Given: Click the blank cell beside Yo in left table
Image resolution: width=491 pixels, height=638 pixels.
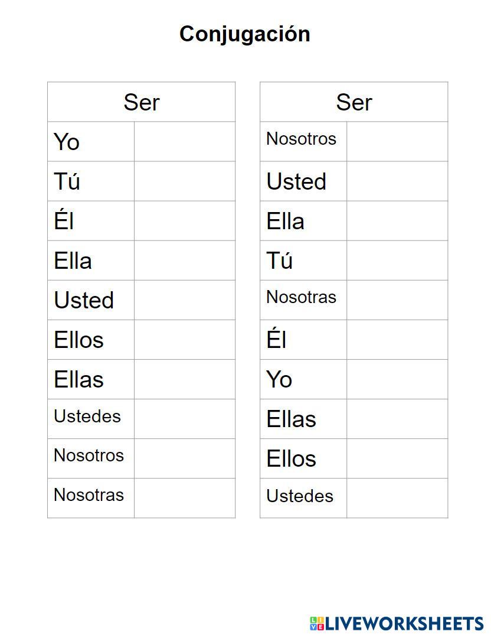Looking at the screenshot, I should point(185,142).
